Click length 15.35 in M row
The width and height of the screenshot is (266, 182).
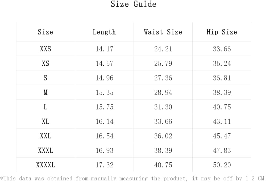(104, 92)
